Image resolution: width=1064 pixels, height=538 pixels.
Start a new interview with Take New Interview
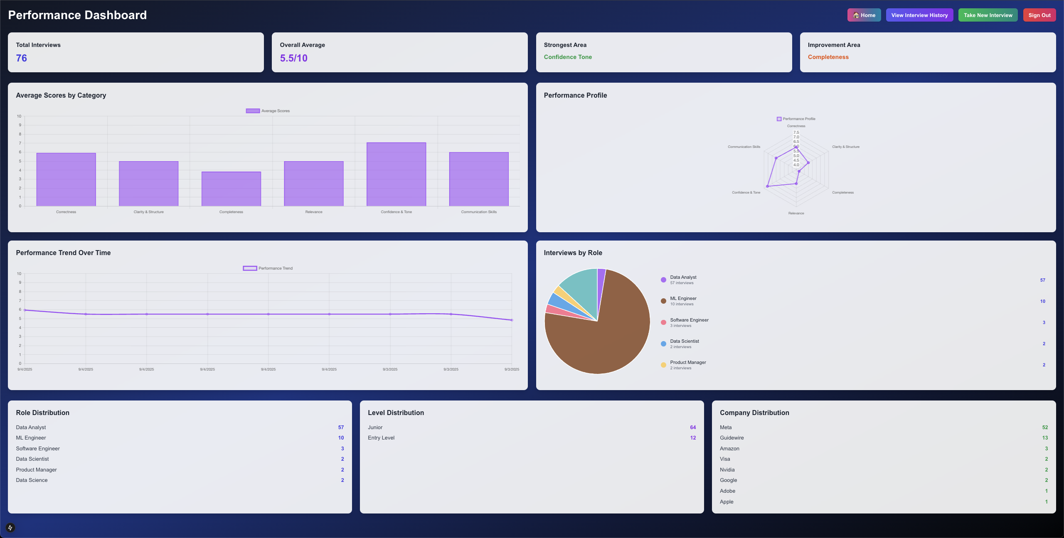click(988, 15)
